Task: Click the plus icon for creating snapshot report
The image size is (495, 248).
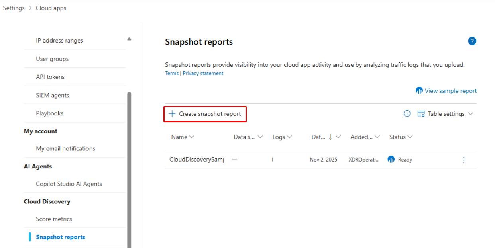Action: point(172,114)
